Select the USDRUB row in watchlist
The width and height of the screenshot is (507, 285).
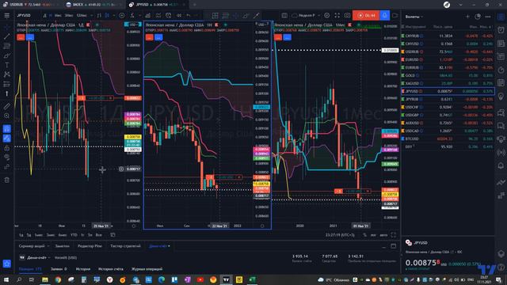(x=448, y=51)
